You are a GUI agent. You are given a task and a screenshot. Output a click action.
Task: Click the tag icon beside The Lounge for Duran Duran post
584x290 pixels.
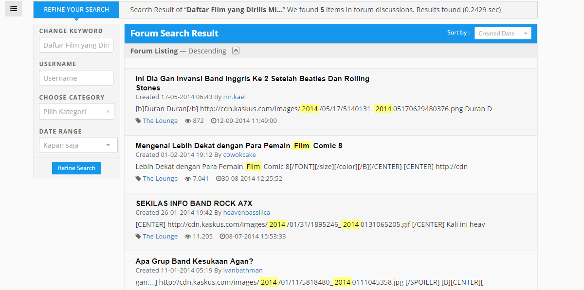pos(138,121)
